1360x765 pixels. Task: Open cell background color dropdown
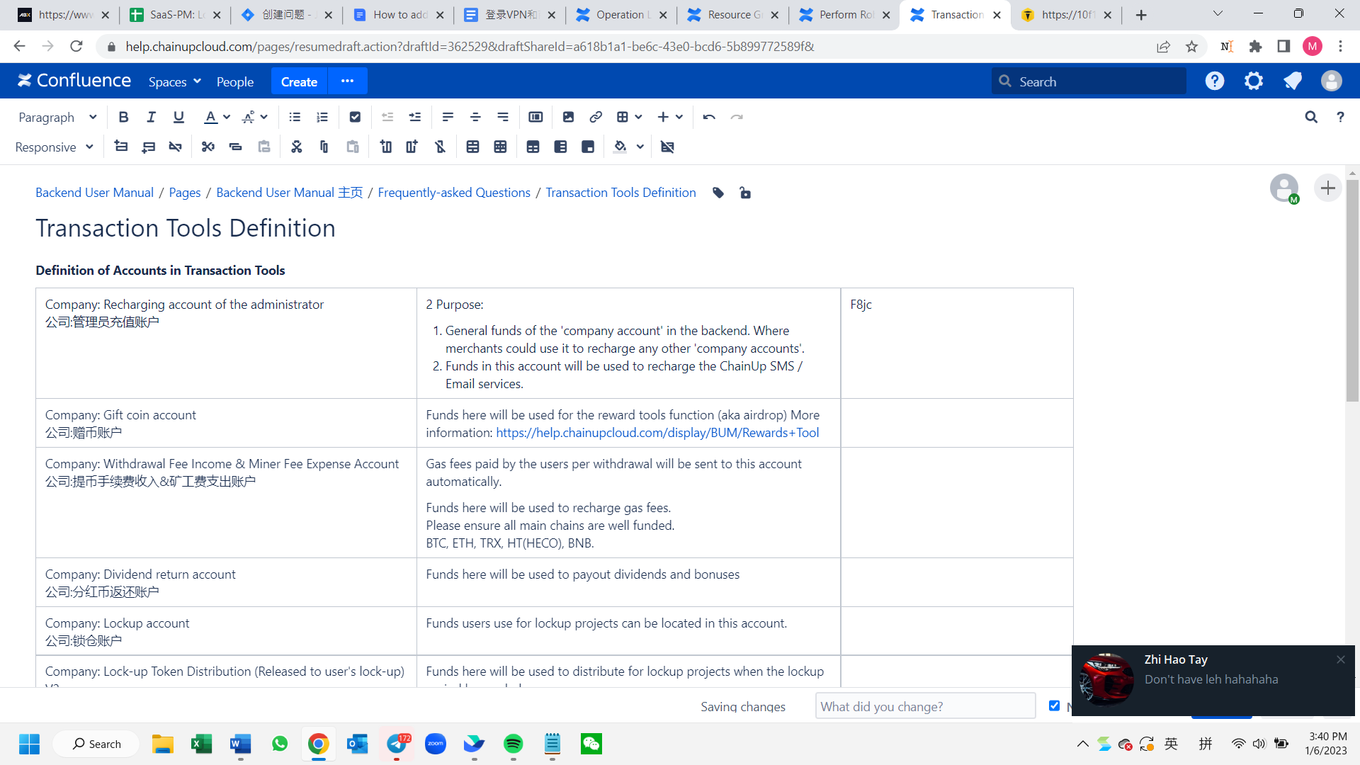point(640,147)
